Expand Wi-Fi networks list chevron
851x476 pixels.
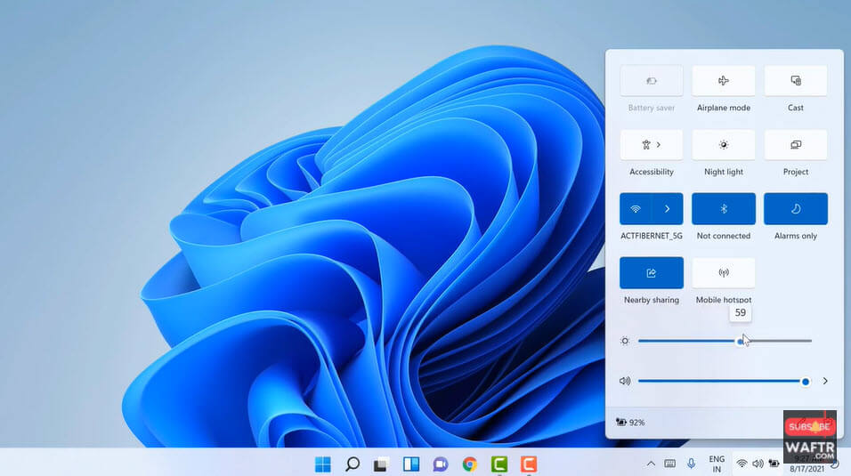click(x=668, y=209)
